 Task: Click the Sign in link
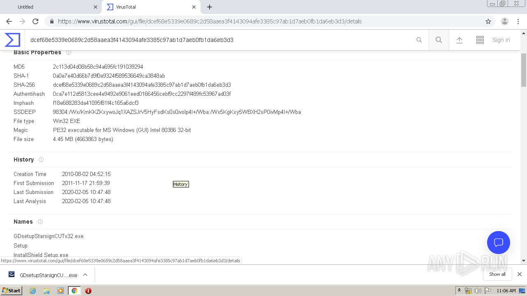pyautogui.click(x=501, y=40)
